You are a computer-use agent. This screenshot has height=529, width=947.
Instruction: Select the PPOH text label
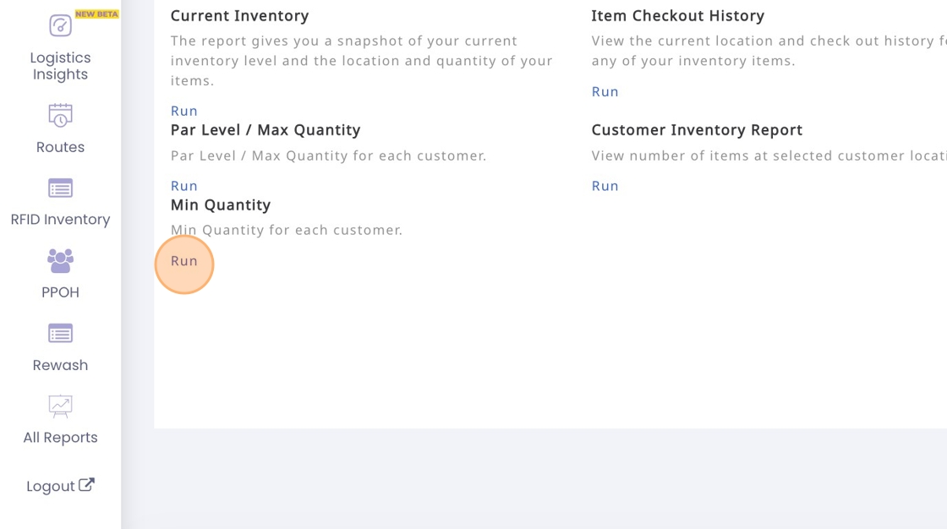60,292
